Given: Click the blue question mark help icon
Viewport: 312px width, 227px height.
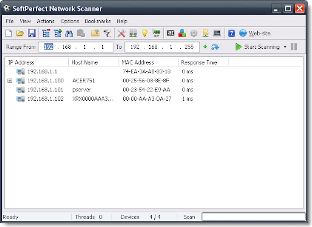Looking at the screenshot, I should [x=232, y=33].
